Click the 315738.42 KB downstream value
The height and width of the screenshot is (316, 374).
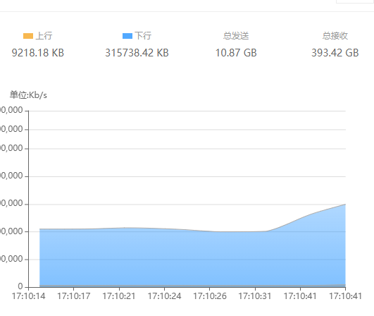[137, 53]
